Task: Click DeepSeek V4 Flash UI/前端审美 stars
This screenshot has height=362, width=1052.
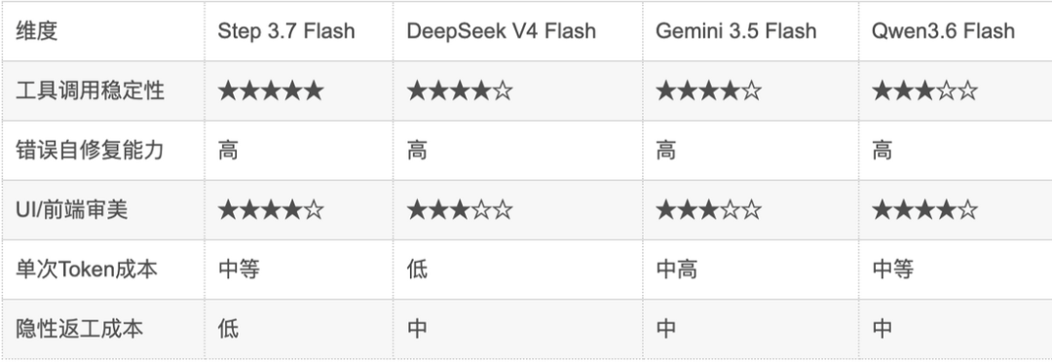Action: (x=460, y=210)
